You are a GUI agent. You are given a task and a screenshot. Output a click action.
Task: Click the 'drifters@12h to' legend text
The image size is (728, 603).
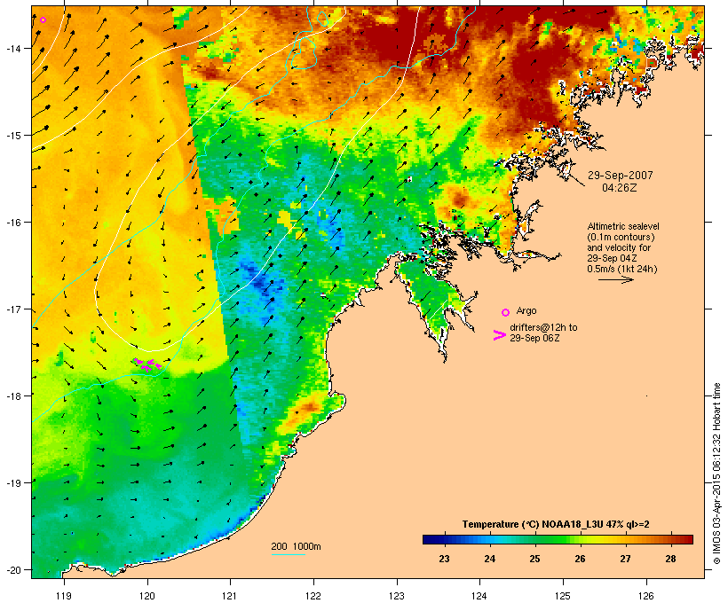coord(543,327)
